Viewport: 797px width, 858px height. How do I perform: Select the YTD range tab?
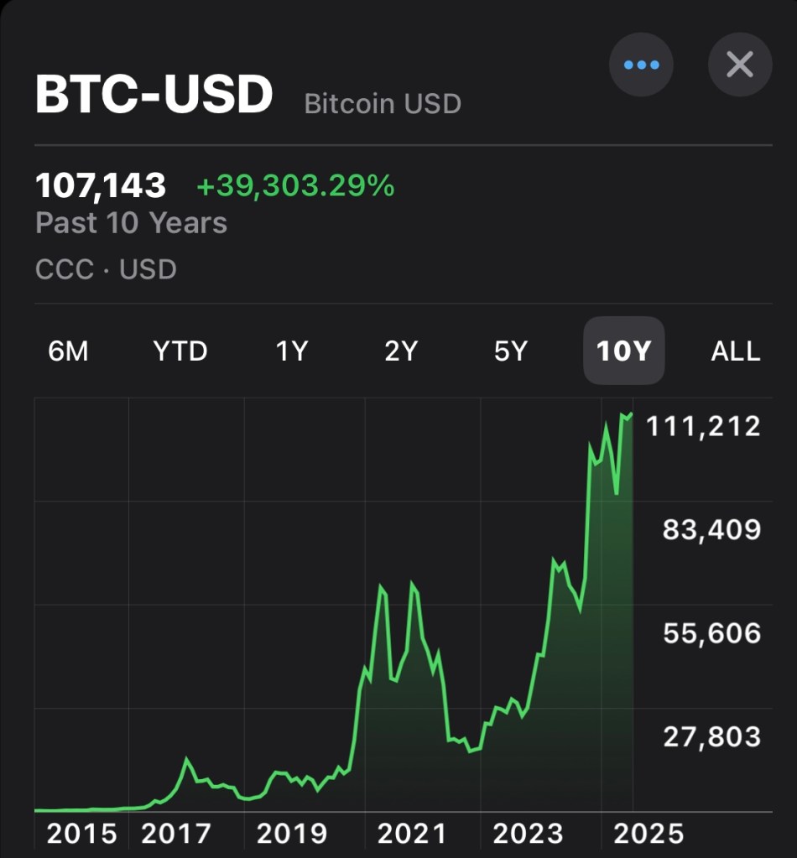coord(180,351)
